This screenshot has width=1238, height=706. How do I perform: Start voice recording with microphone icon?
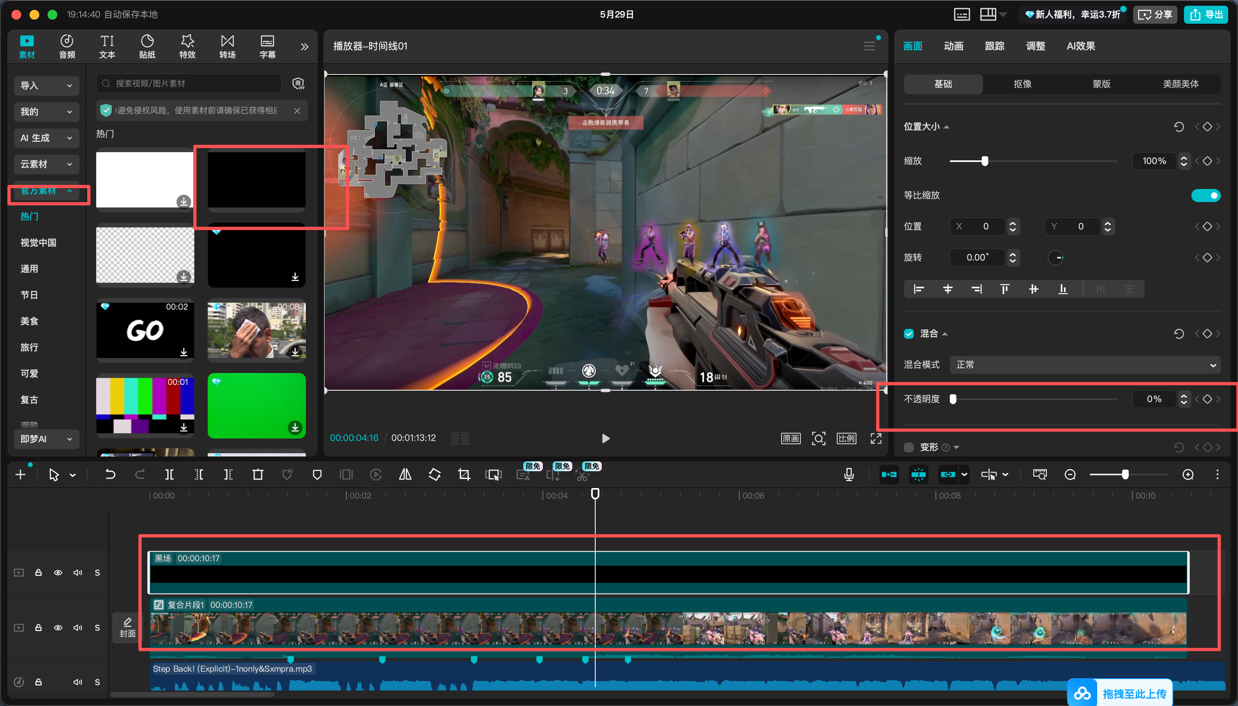pyautogui.click(x=849, y=475)
